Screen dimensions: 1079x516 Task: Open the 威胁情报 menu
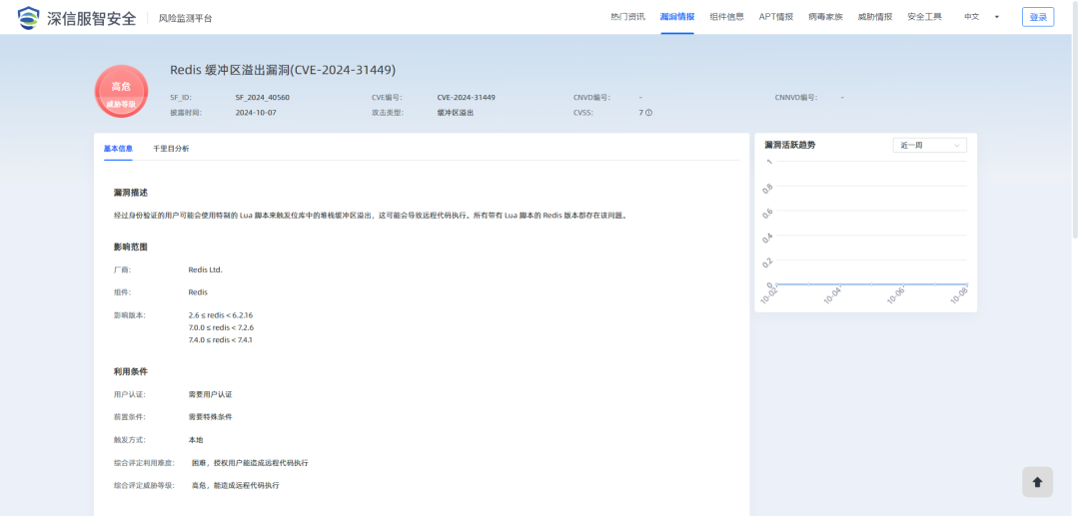[x=875, y=17]
